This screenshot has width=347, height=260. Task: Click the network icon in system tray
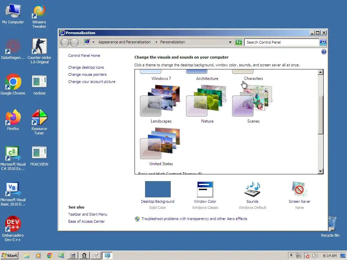coord(298,256)
